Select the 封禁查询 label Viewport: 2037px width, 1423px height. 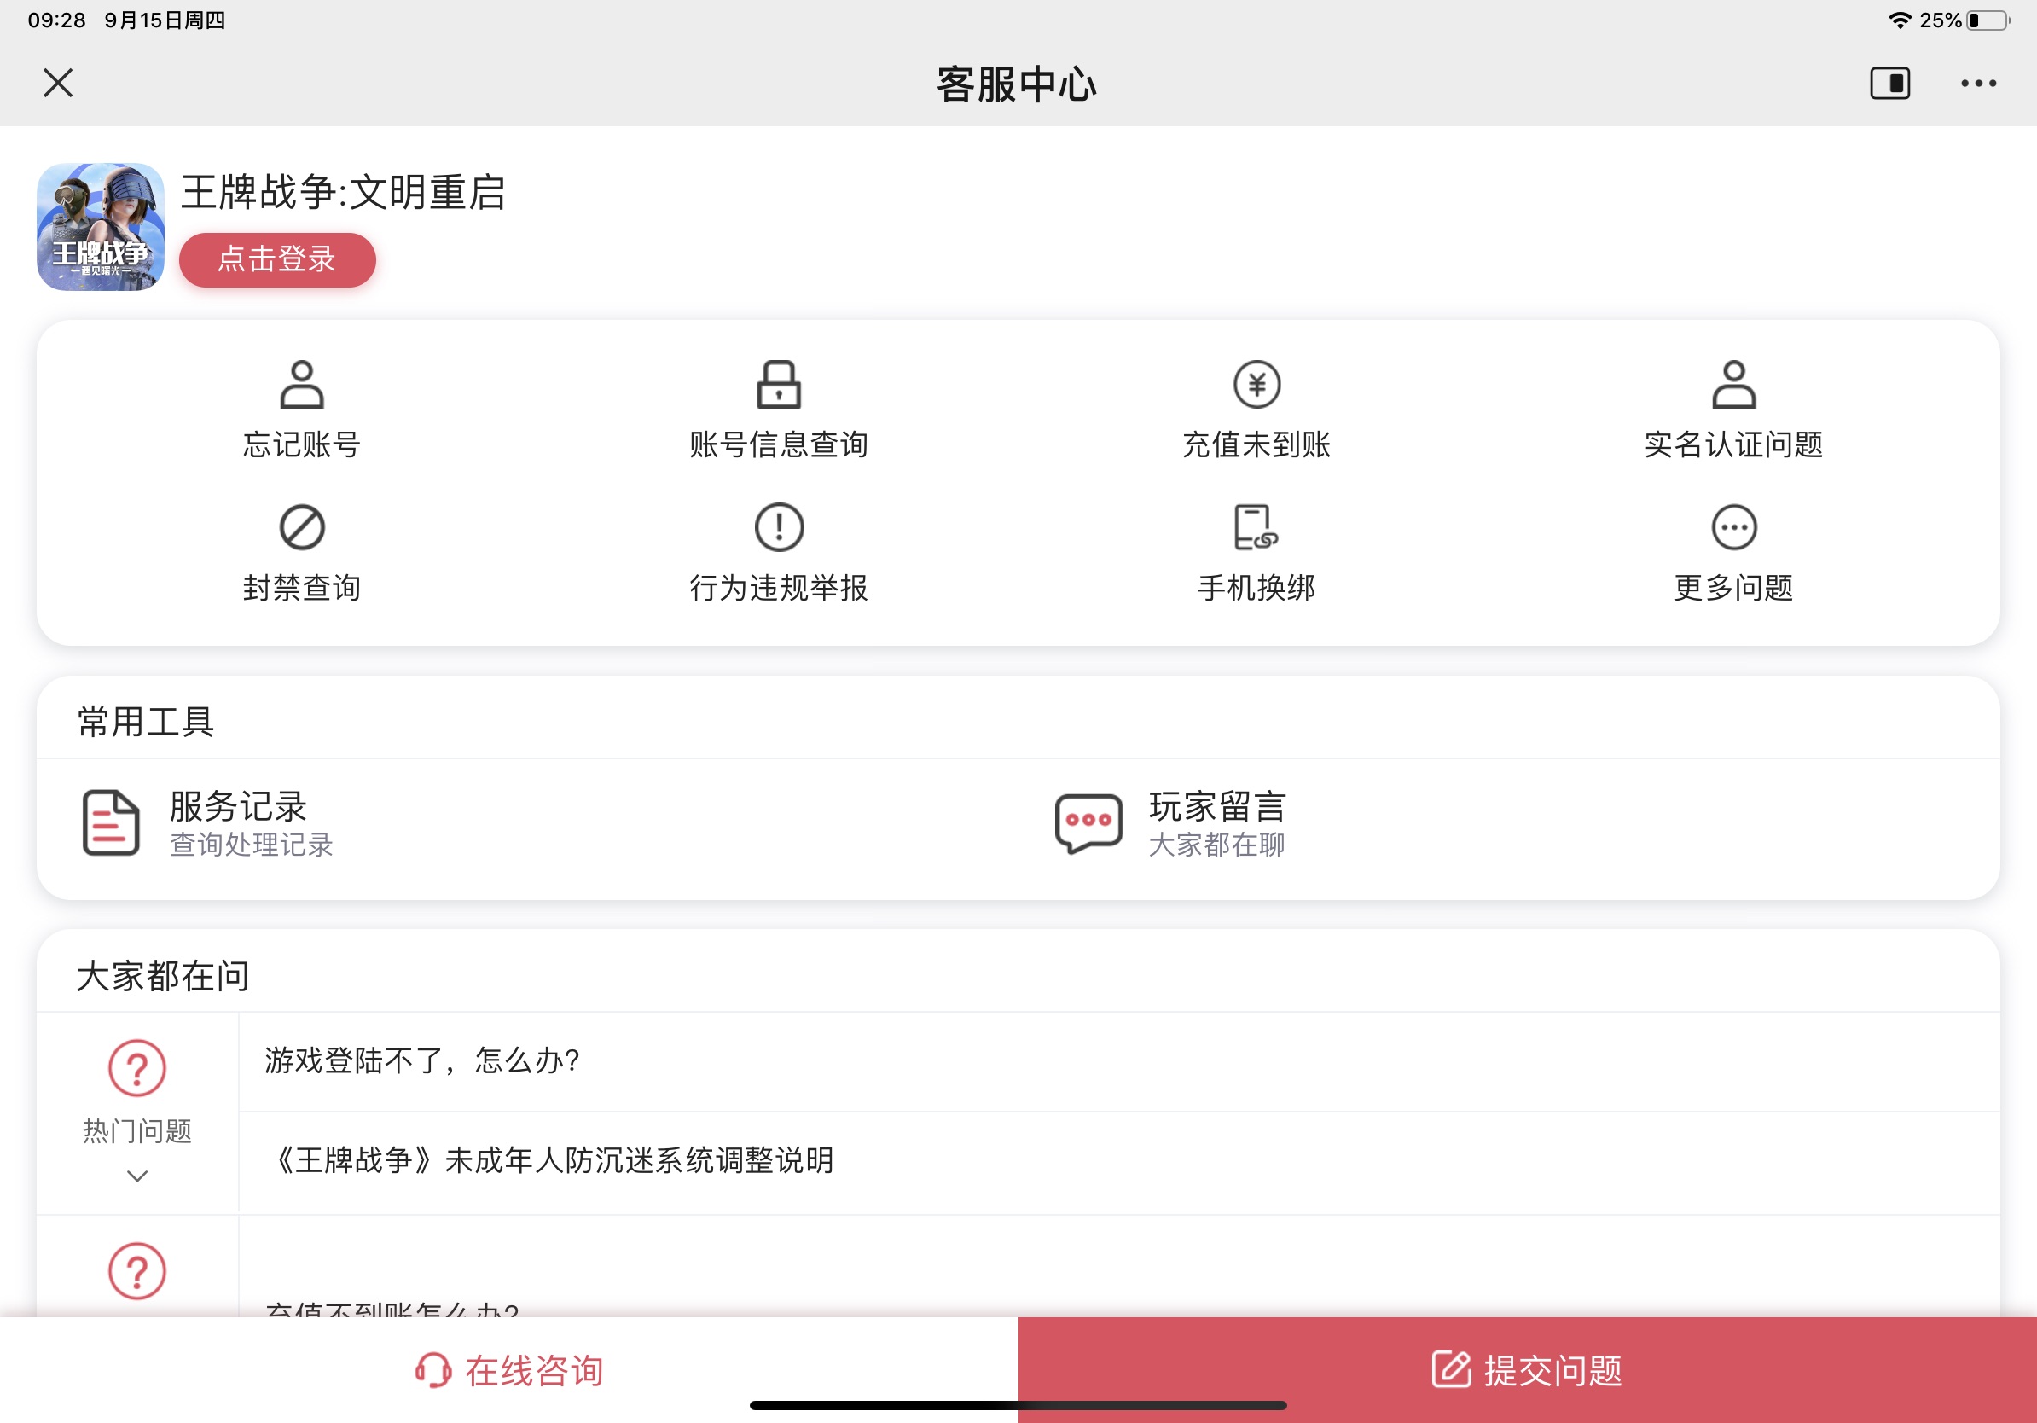coord(302,588)
